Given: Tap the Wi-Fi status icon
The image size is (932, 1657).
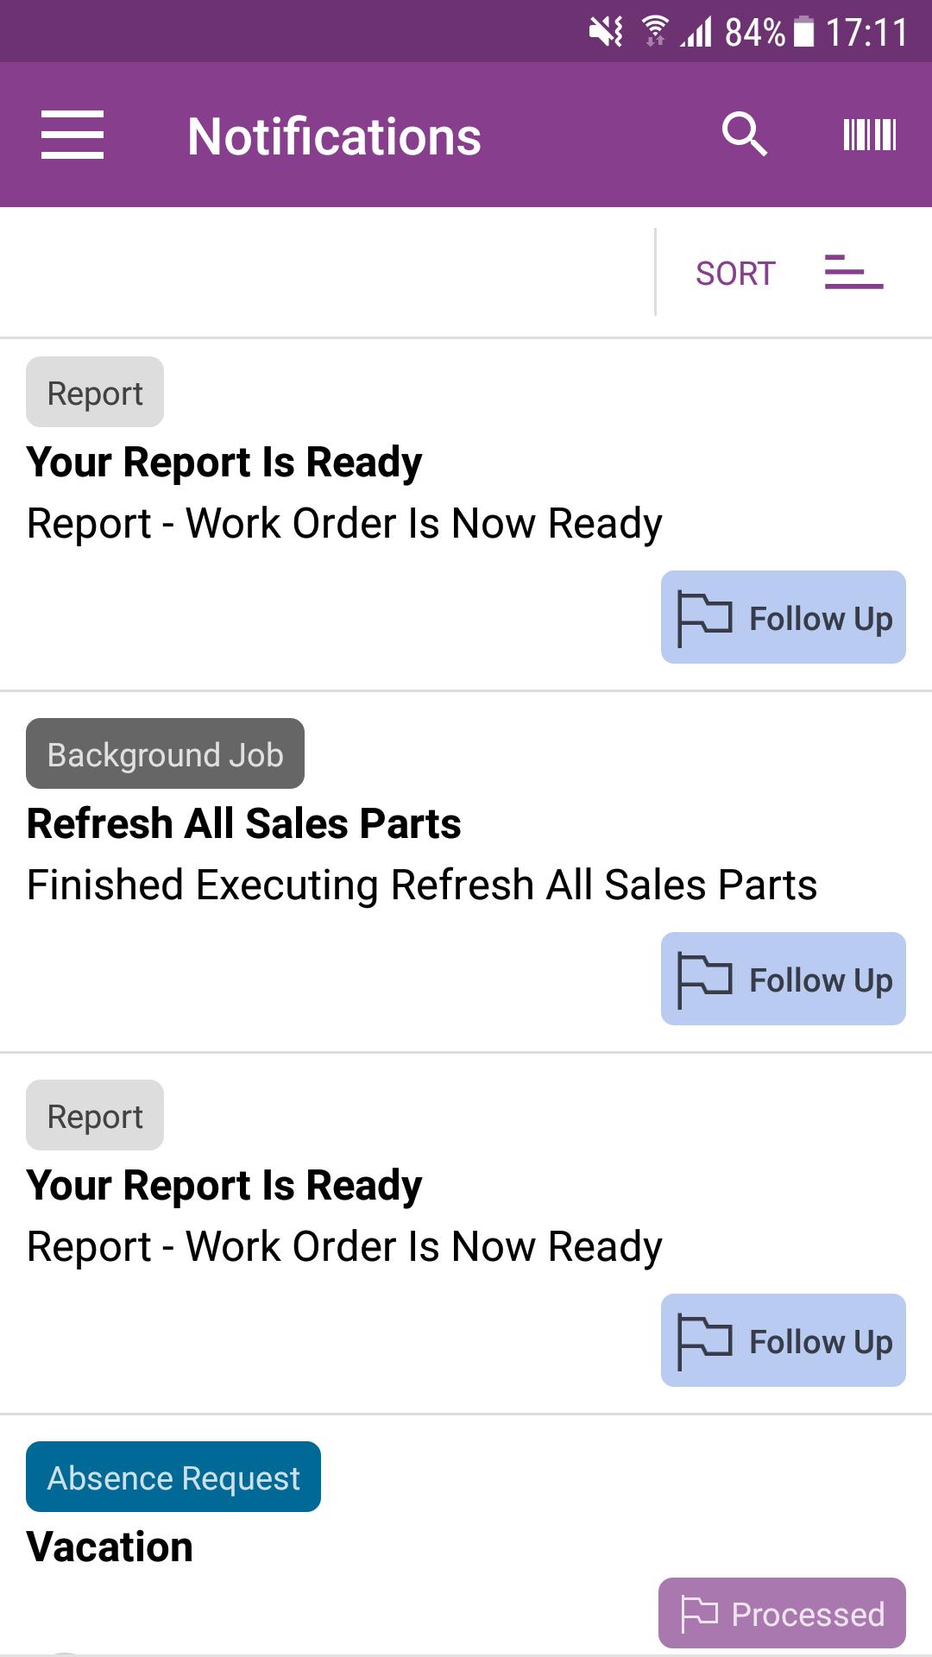Looking at the screenshot, I should click(x=656, y=32).
